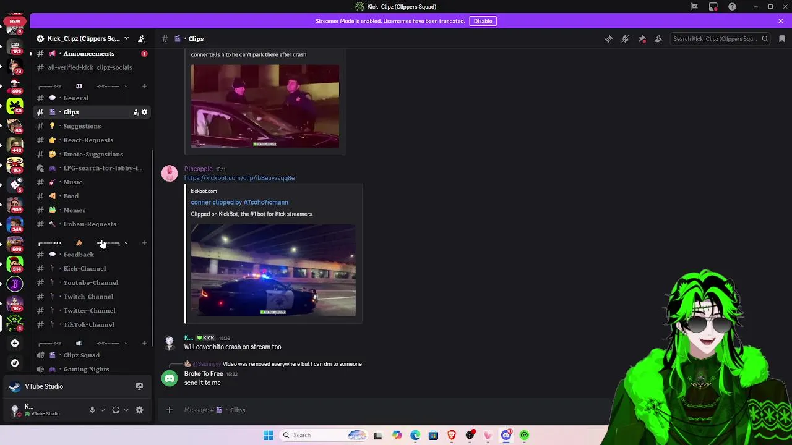Open Discord help question mark icon
Image resolution: width=792 pixels, height=445 pixels.
pos(733,7)
